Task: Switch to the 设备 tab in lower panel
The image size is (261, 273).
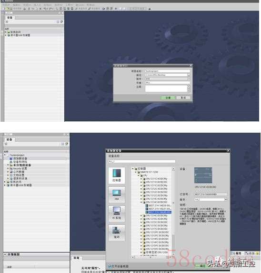Action: (x=10, y=139)
